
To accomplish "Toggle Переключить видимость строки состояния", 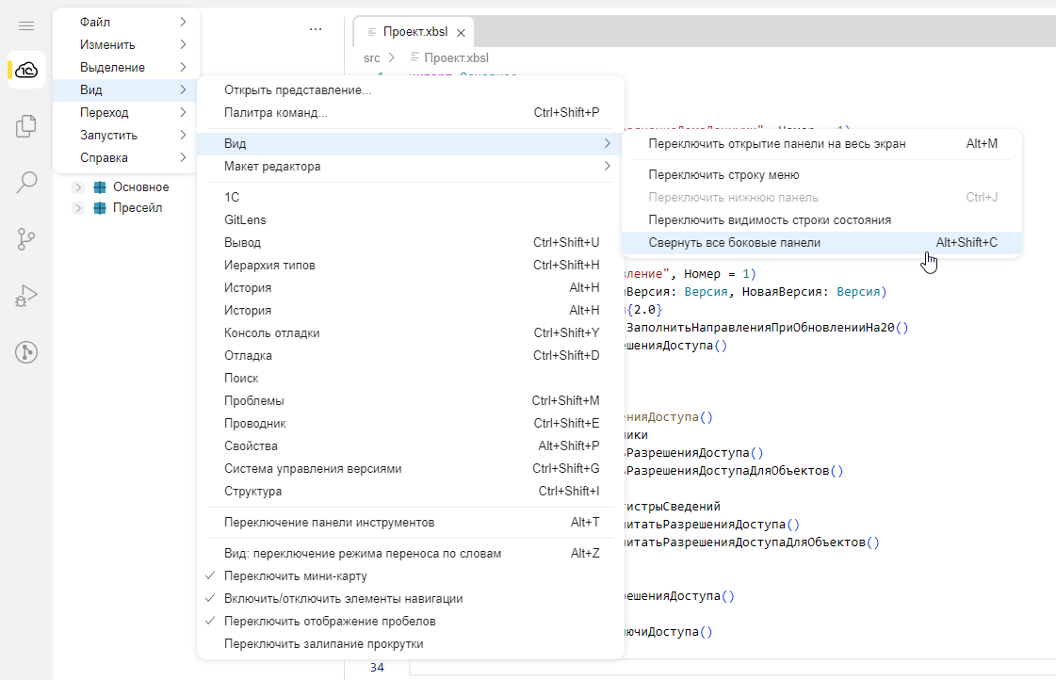I will (821, 220).
